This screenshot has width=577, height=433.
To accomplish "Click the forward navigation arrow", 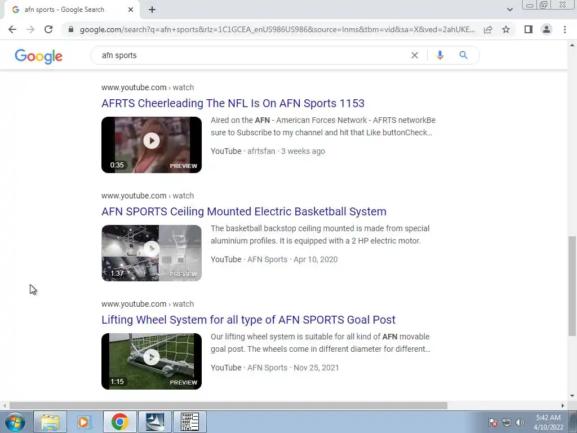I will (x=30, y=29).
